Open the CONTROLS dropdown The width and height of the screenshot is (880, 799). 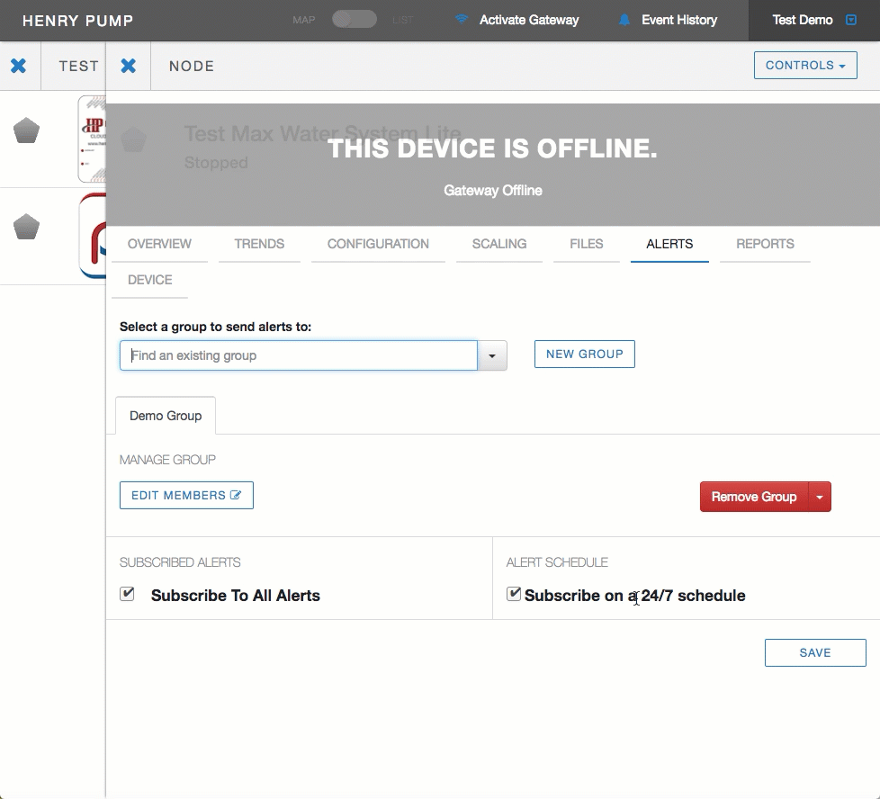tap(804, 65)
